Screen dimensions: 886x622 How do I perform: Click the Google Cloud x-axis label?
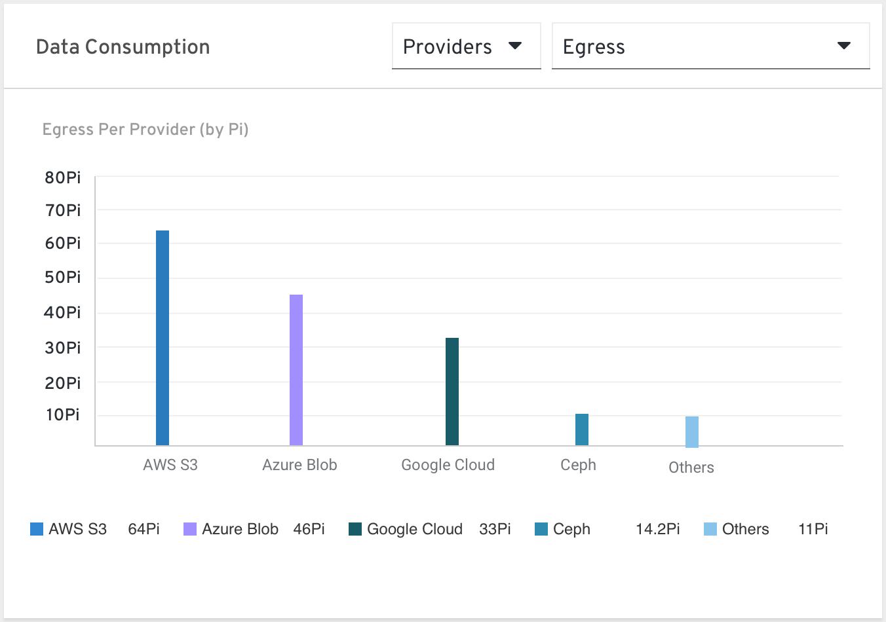(448, 465)
